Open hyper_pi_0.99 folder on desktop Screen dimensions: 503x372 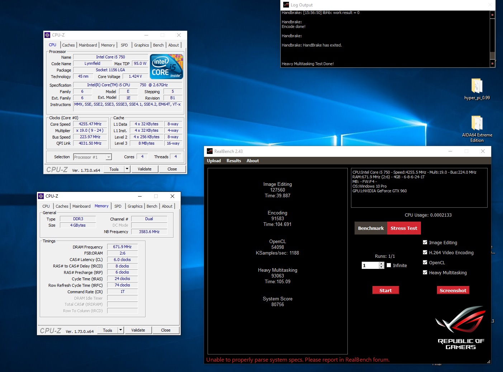477,89
